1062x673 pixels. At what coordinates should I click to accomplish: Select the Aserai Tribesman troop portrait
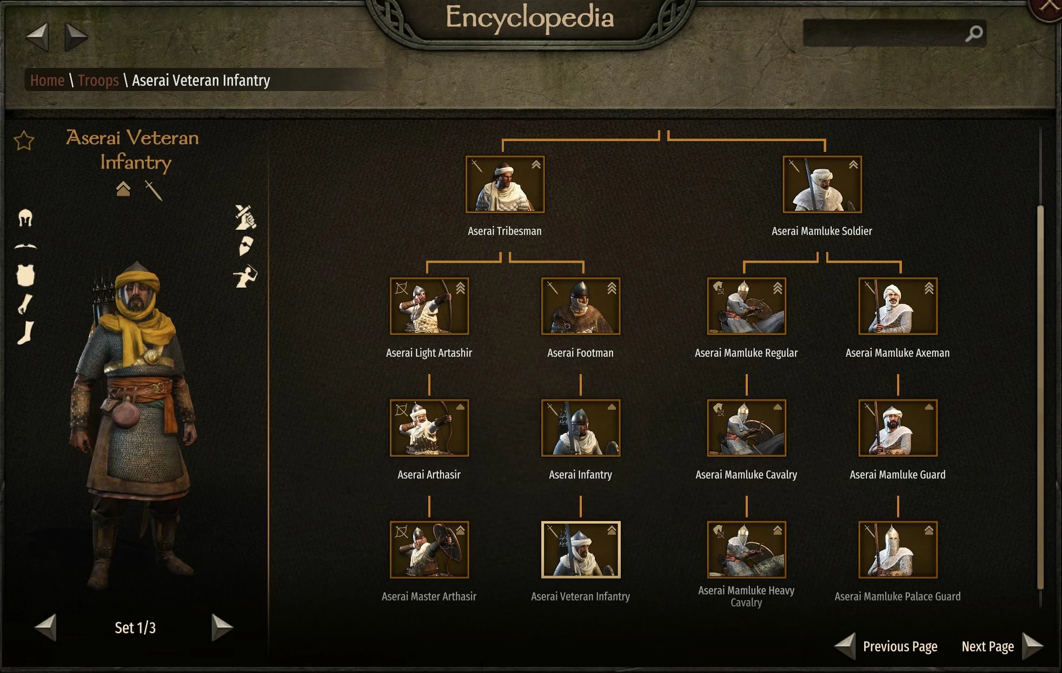tap(505, 184)
